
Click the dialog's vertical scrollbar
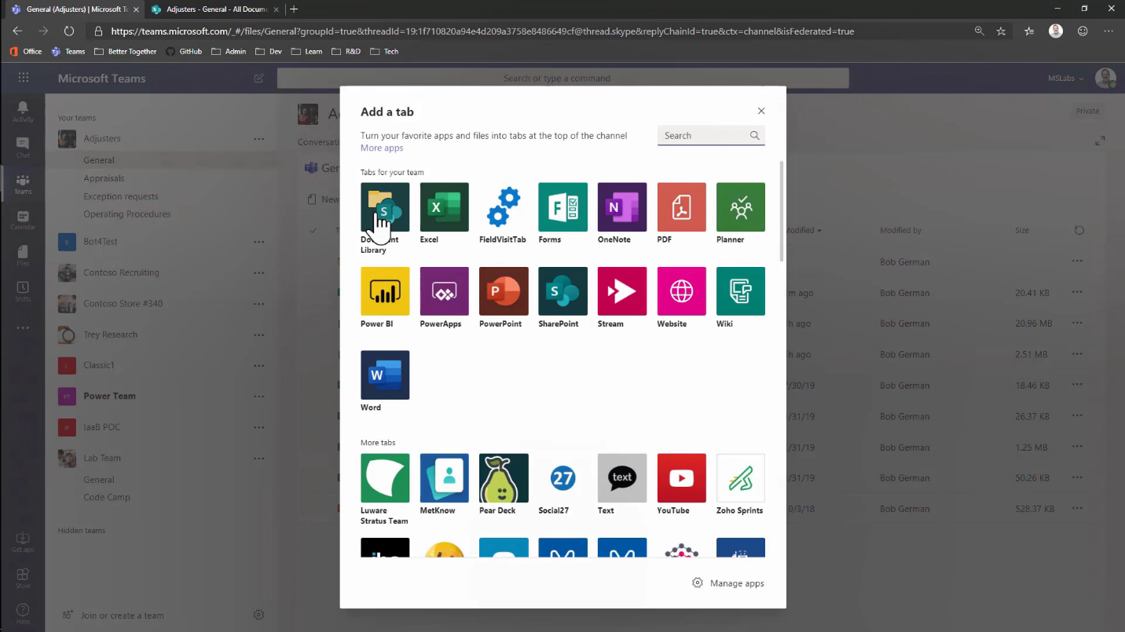coord(782,210)
